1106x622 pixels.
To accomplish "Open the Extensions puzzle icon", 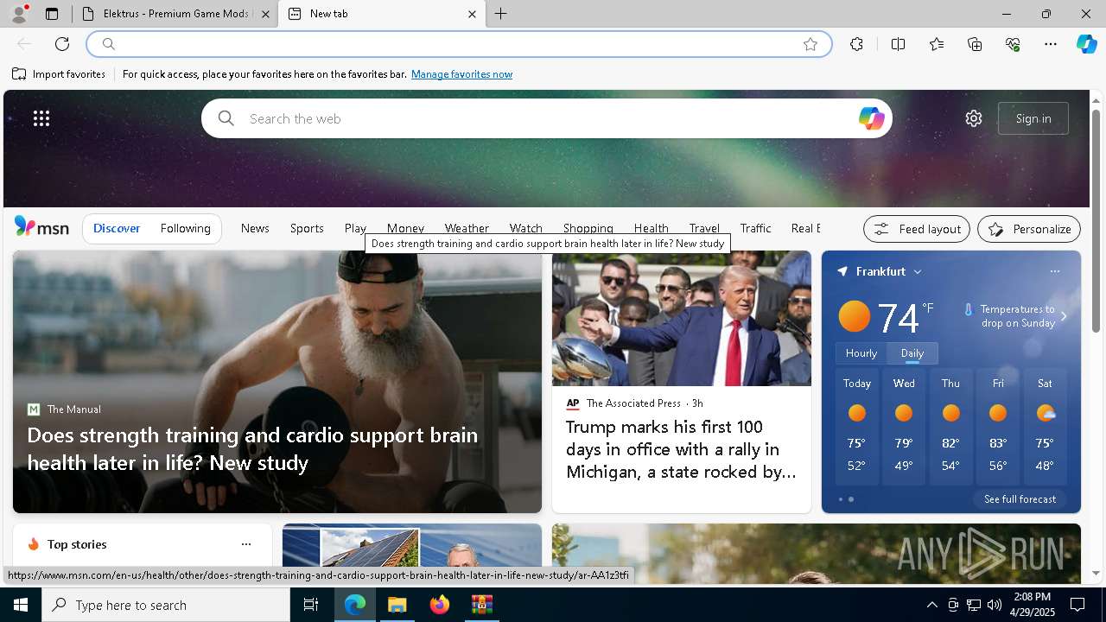I will [x=856, y=44].
